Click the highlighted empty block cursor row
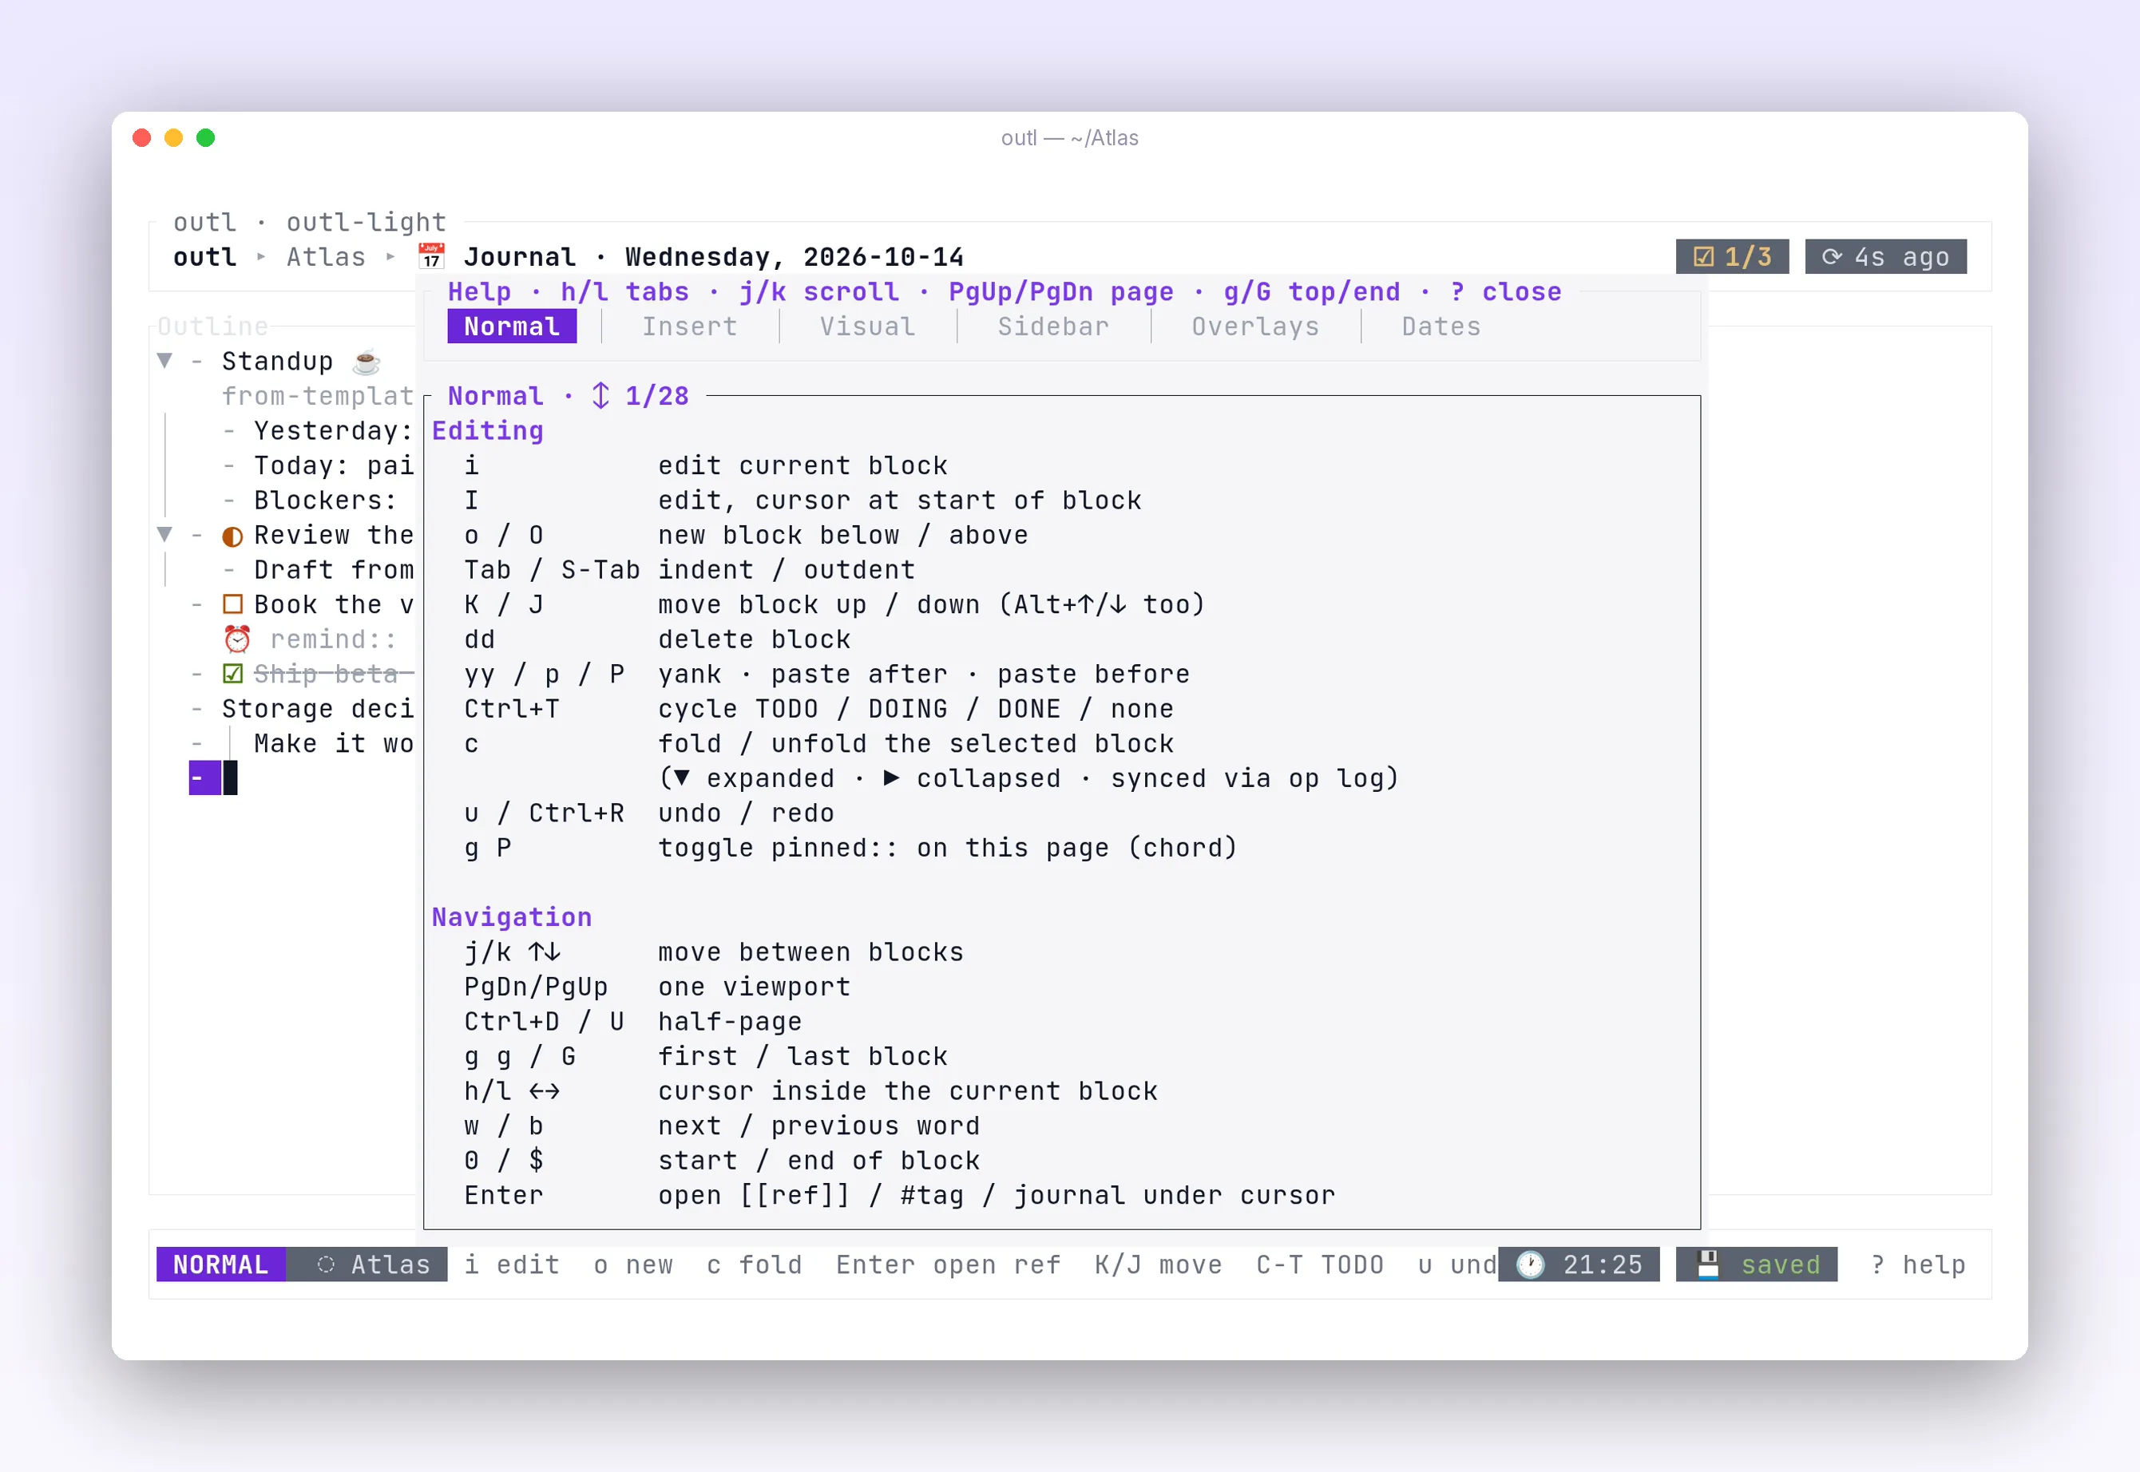The image size is (2140, 1472). tap(213, 778)
